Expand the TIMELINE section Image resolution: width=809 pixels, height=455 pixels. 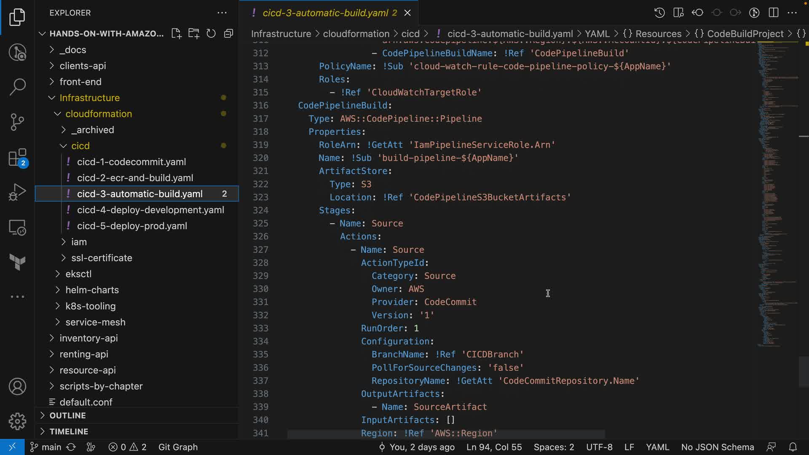click(69, 431)
